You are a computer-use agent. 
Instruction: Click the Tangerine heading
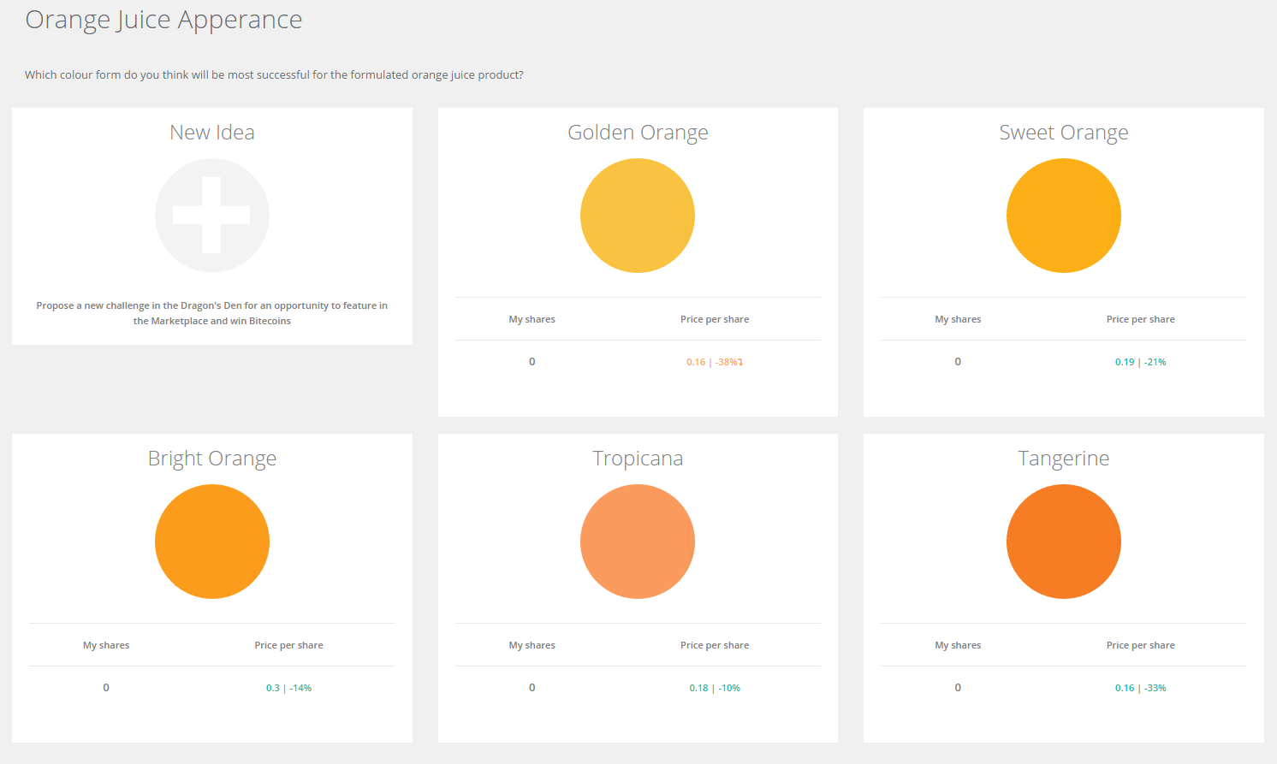(1063, 459)
